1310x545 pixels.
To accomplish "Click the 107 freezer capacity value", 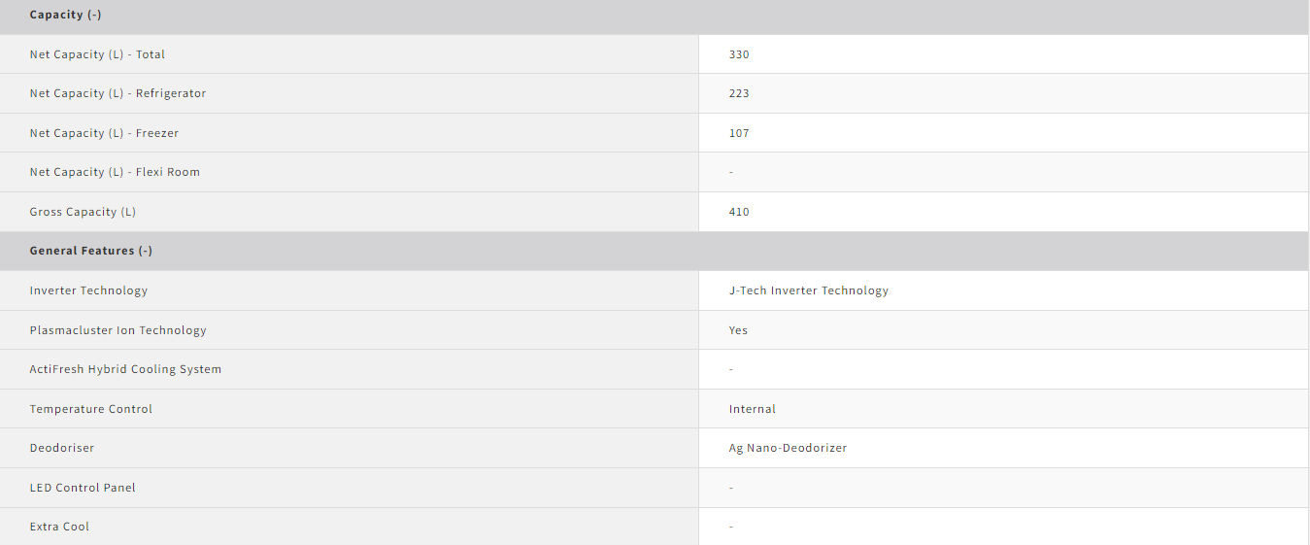I will (x=739, y=133).
